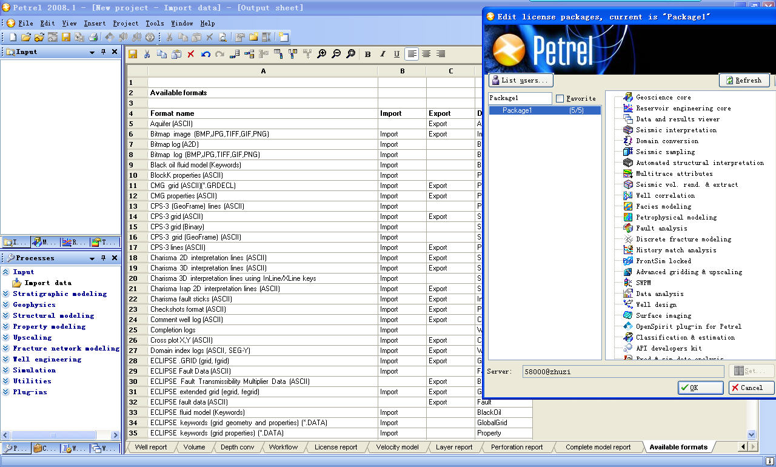Viewport: 776px width, 467px height.
Task: Click the Zoom in magnifier icon
Action: 322,54
